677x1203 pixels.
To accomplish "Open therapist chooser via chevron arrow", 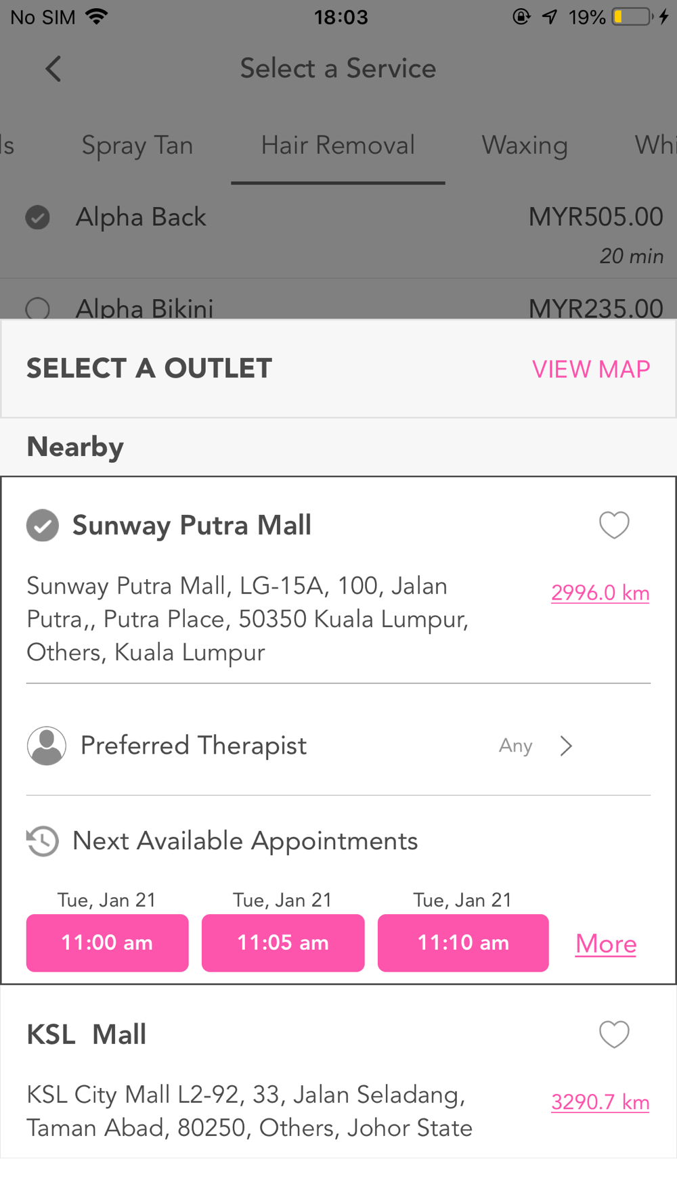I will coord(566,746).
